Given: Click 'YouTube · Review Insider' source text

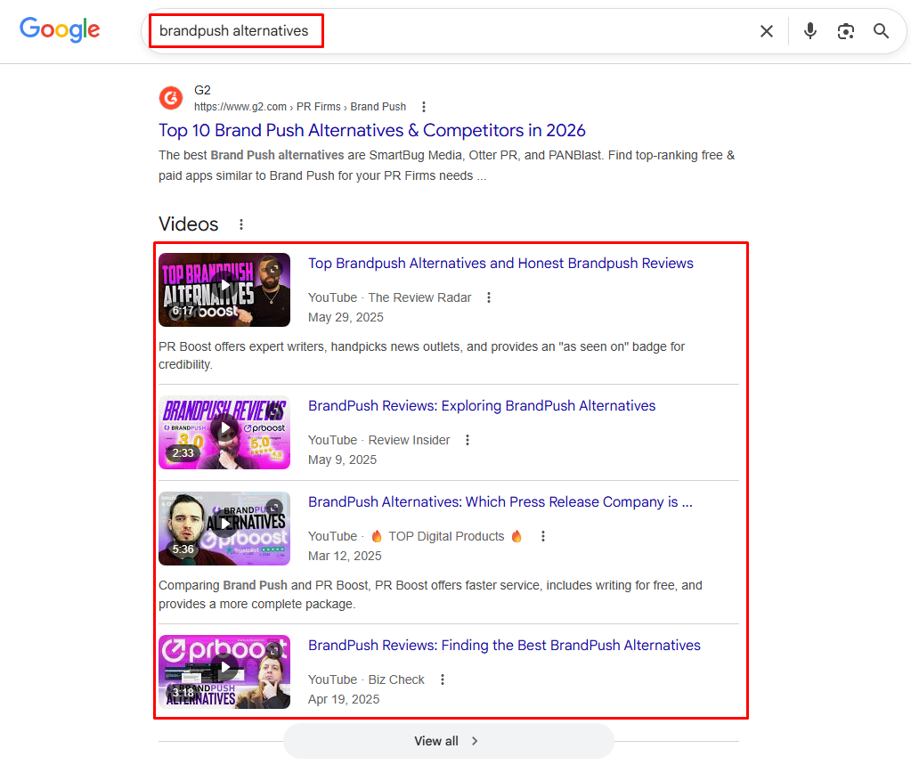Looking at the screenshot, I should [378, 440].
